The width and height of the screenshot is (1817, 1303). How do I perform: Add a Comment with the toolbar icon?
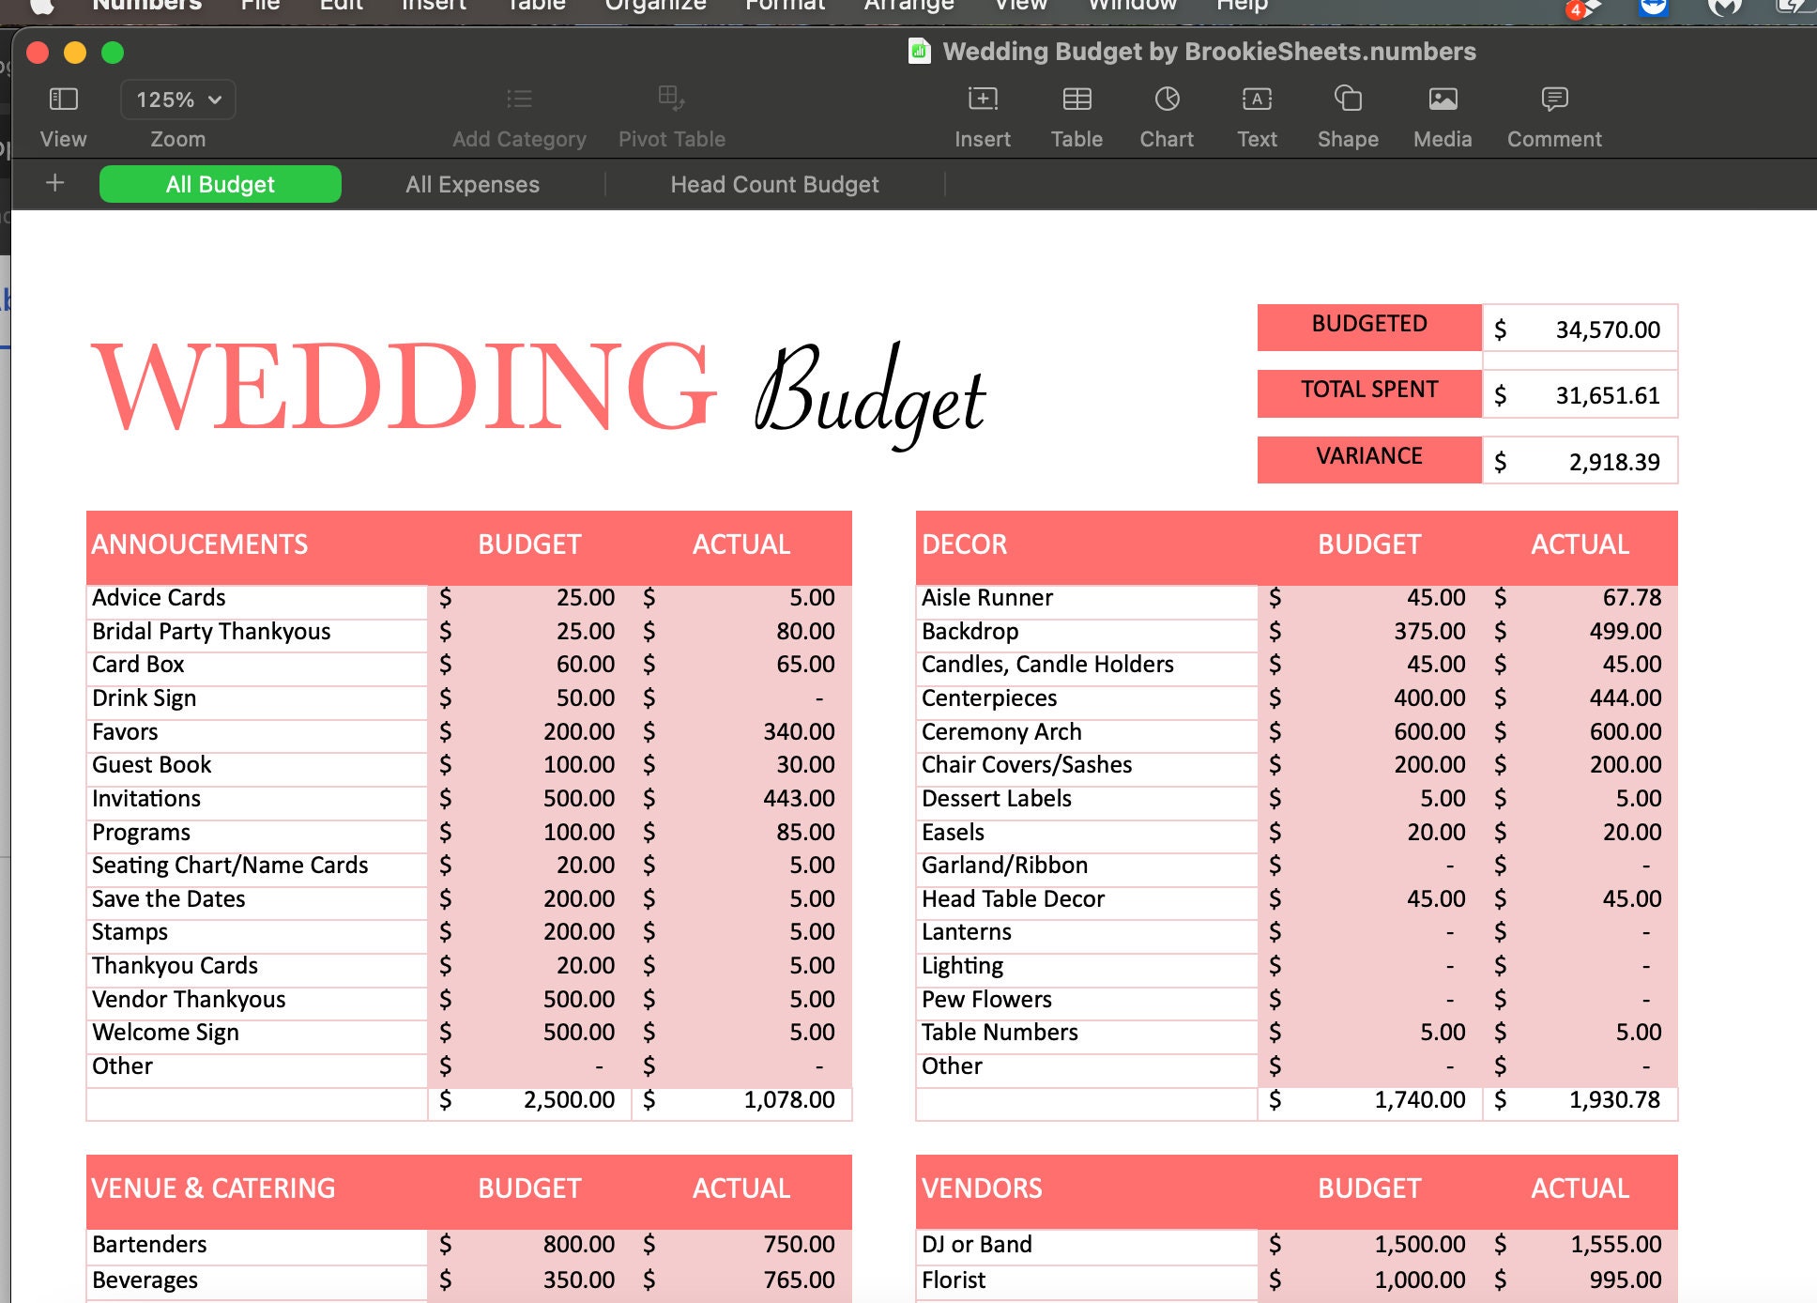tap(1553, 113)
